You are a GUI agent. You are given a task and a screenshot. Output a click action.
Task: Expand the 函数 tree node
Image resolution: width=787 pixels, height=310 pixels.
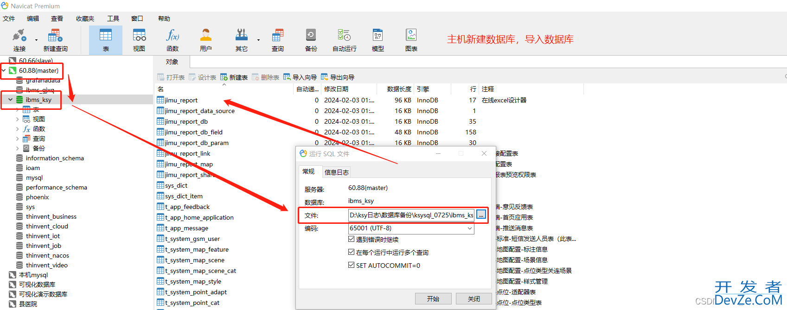(18, 129)
